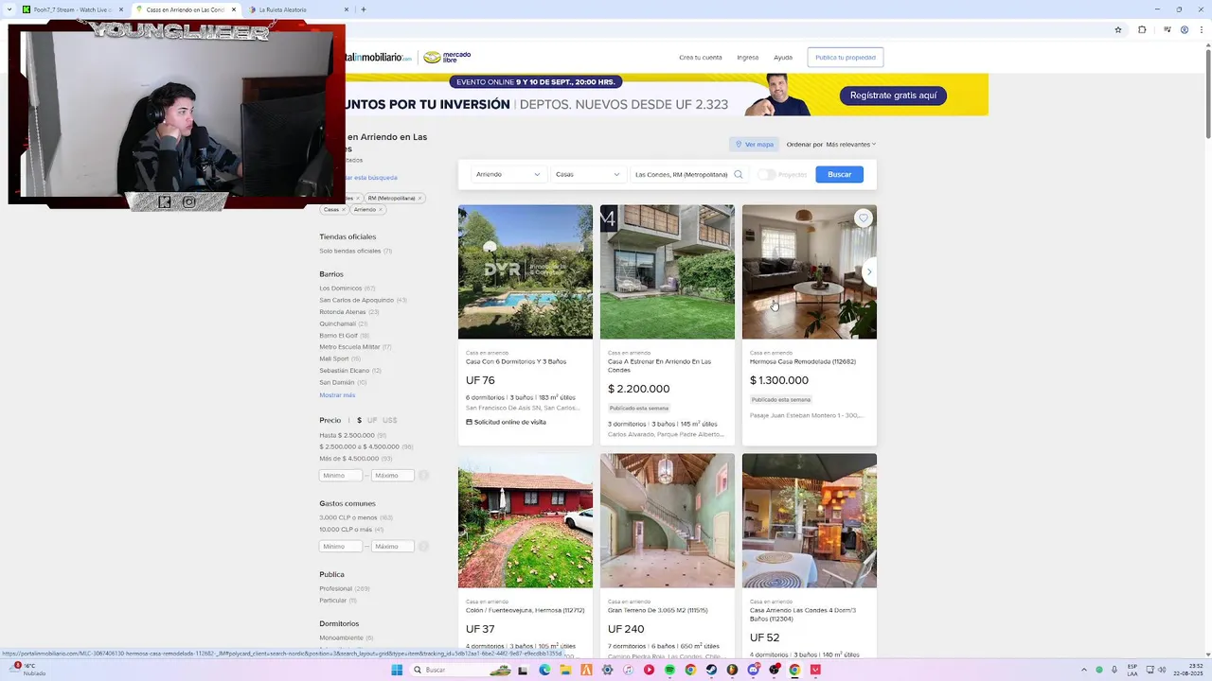Click the Kick icon on webcam overlay

click(x=165, y=201)
